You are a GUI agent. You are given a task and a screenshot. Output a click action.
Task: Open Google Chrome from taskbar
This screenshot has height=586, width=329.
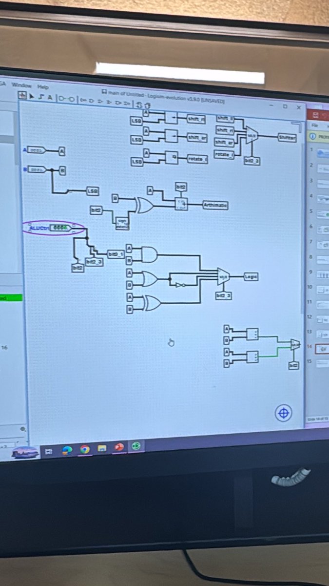pos(85,449)
